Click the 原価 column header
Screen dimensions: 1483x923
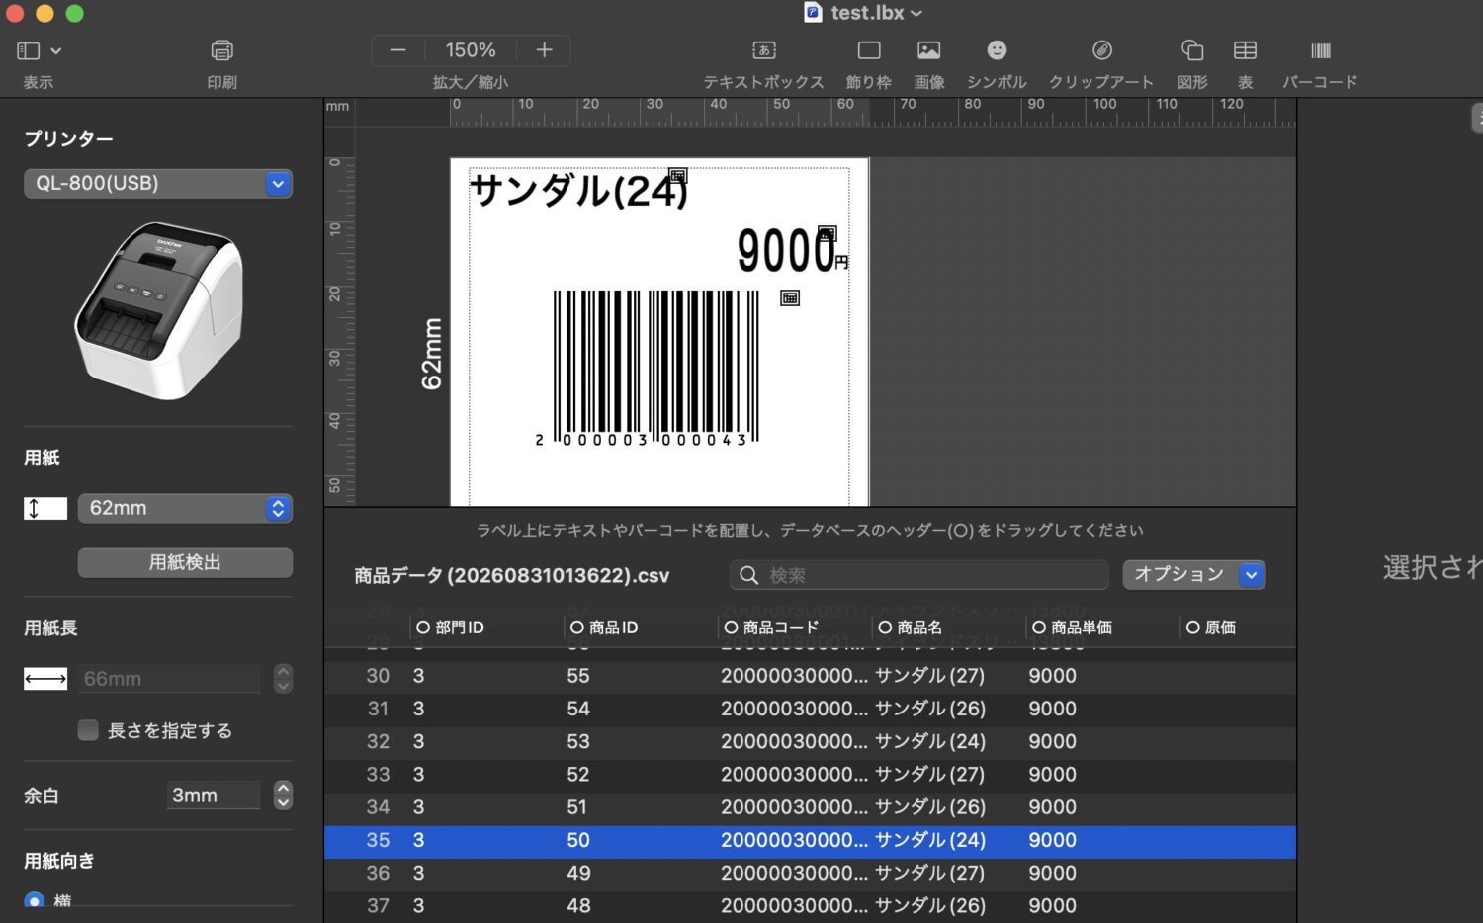coord(1211,628)
